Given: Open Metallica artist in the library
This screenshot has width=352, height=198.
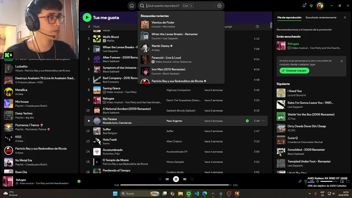Looking at the screenshot, I should [40, 92].
